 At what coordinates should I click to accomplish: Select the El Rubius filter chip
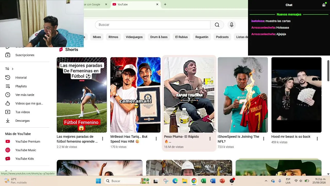click(x=181, y=37)
